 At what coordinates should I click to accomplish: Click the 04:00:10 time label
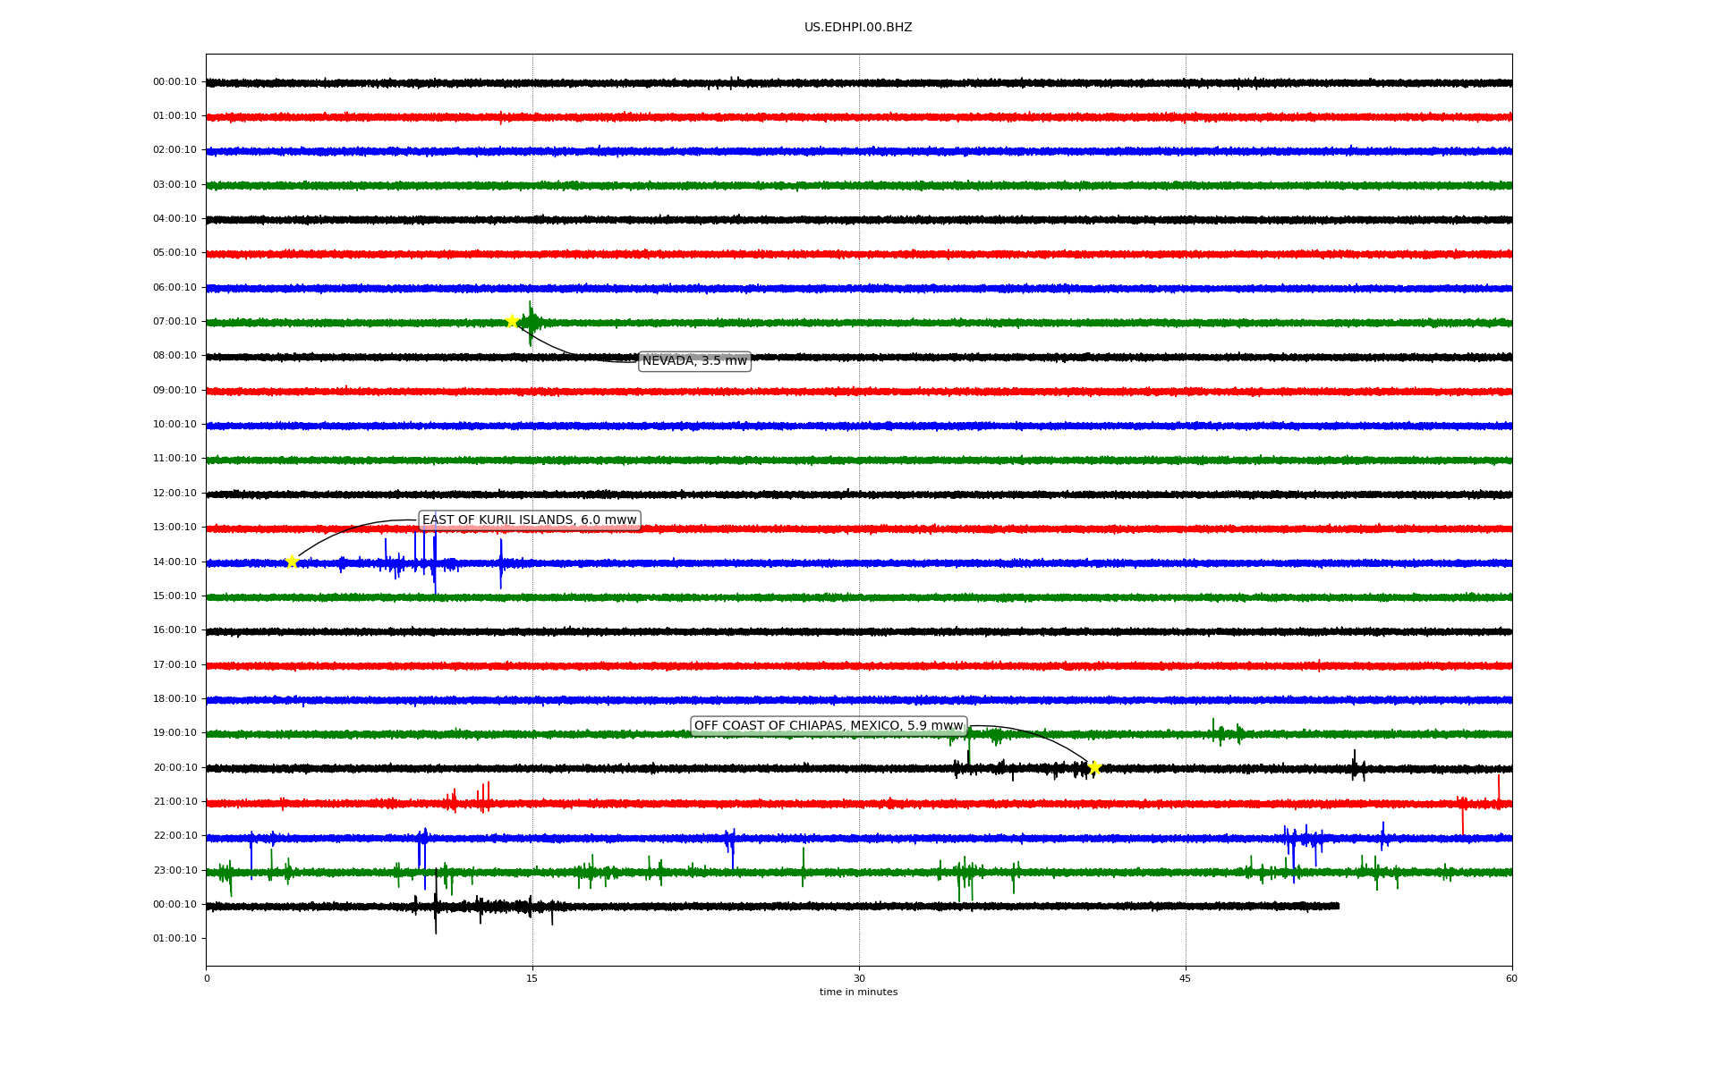pos(174,219)
